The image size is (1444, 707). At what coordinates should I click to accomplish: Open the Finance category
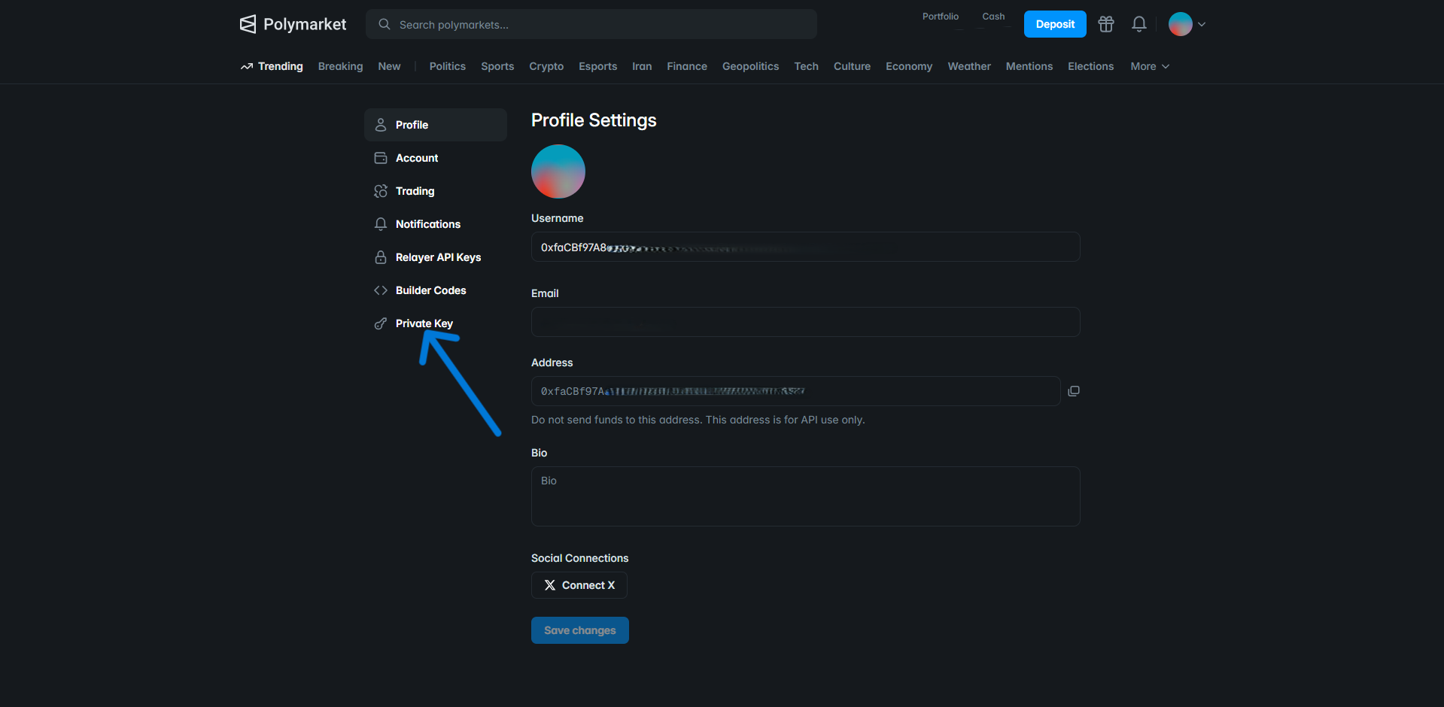coord(687,66)
